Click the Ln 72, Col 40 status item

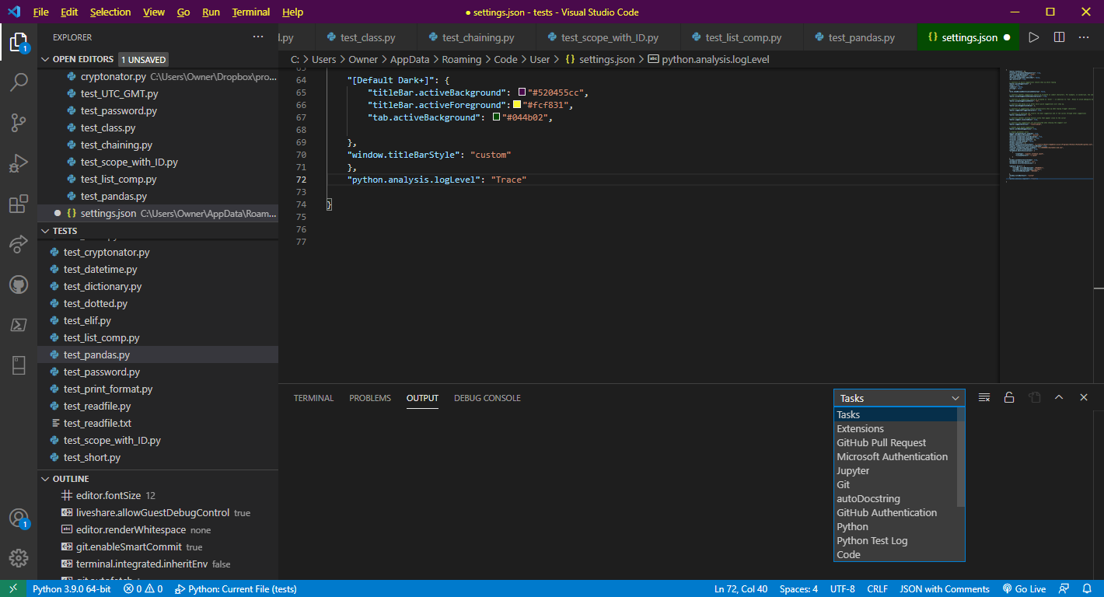(740, 588)
